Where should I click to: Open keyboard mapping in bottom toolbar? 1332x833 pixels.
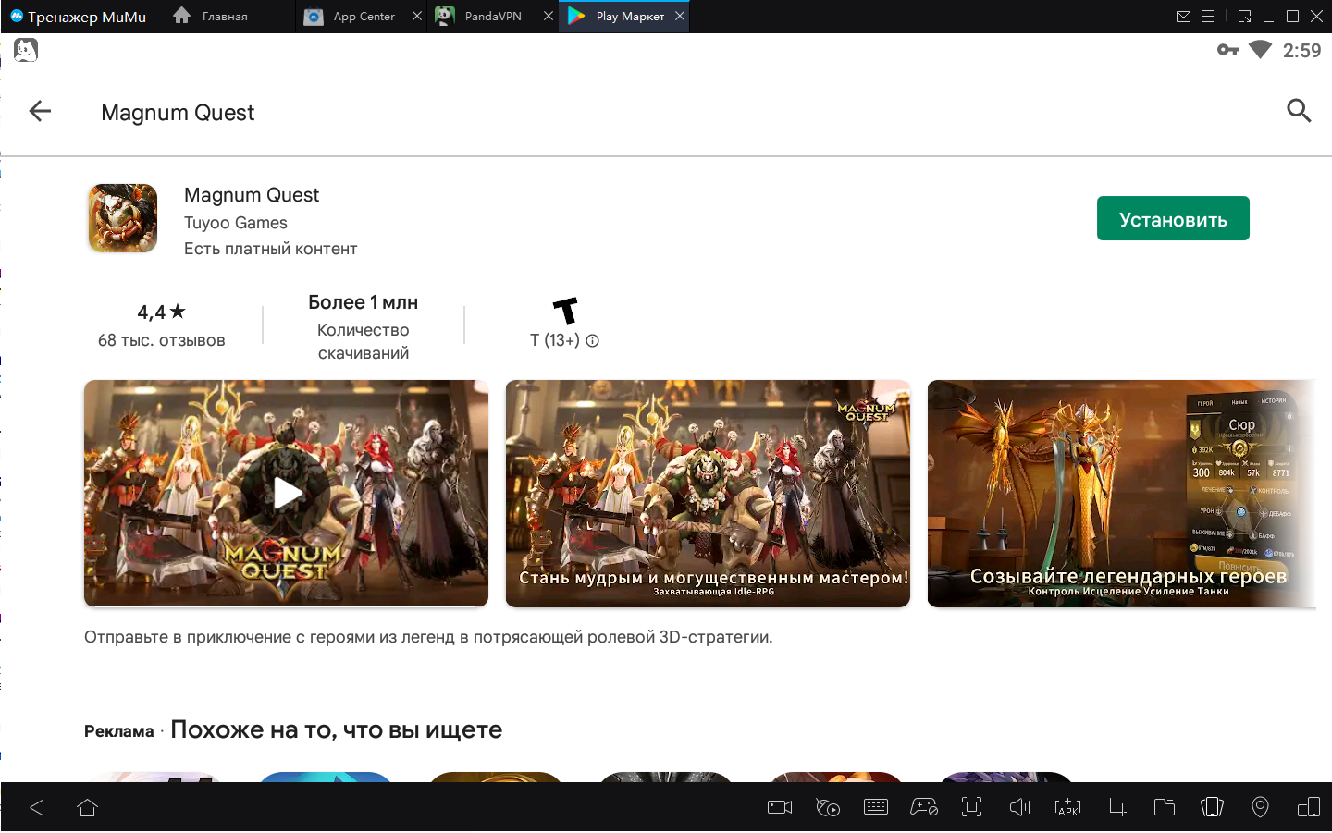876,807
